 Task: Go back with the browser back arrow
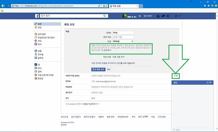(x=3, y=6)
